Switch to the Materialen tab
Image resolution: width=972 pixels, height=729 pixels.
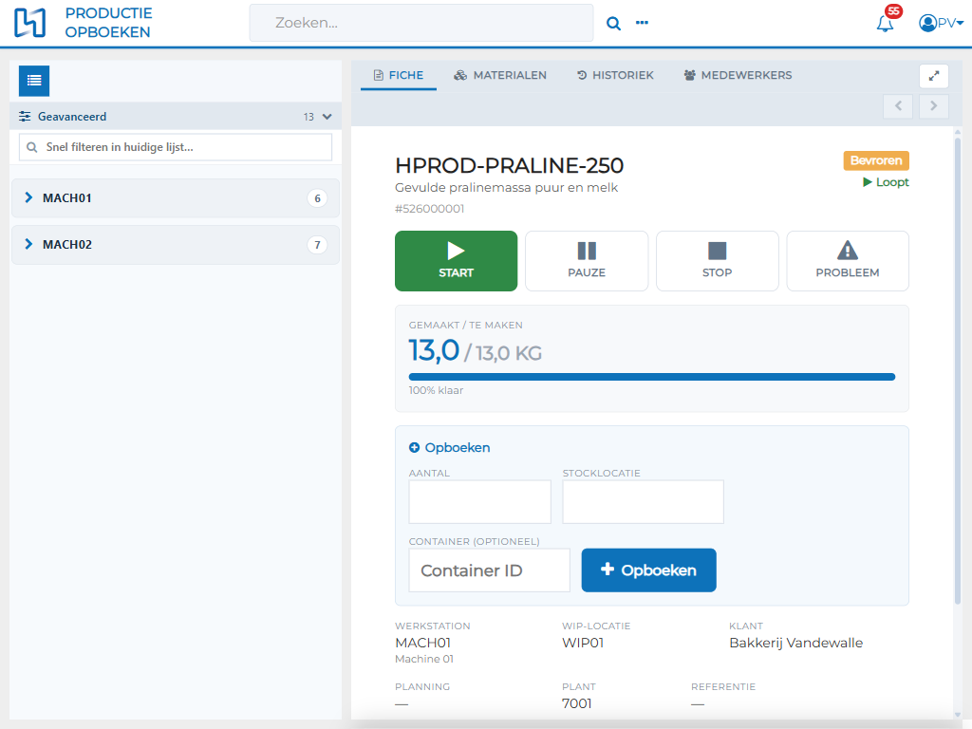coord(500,76)
